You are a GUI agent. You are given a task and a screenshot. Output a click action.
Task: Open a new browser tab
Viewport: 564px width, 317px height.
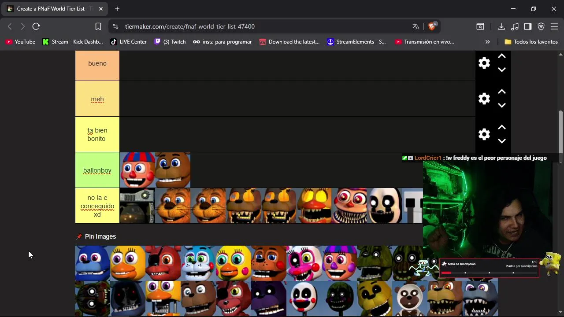coord(117,9)
